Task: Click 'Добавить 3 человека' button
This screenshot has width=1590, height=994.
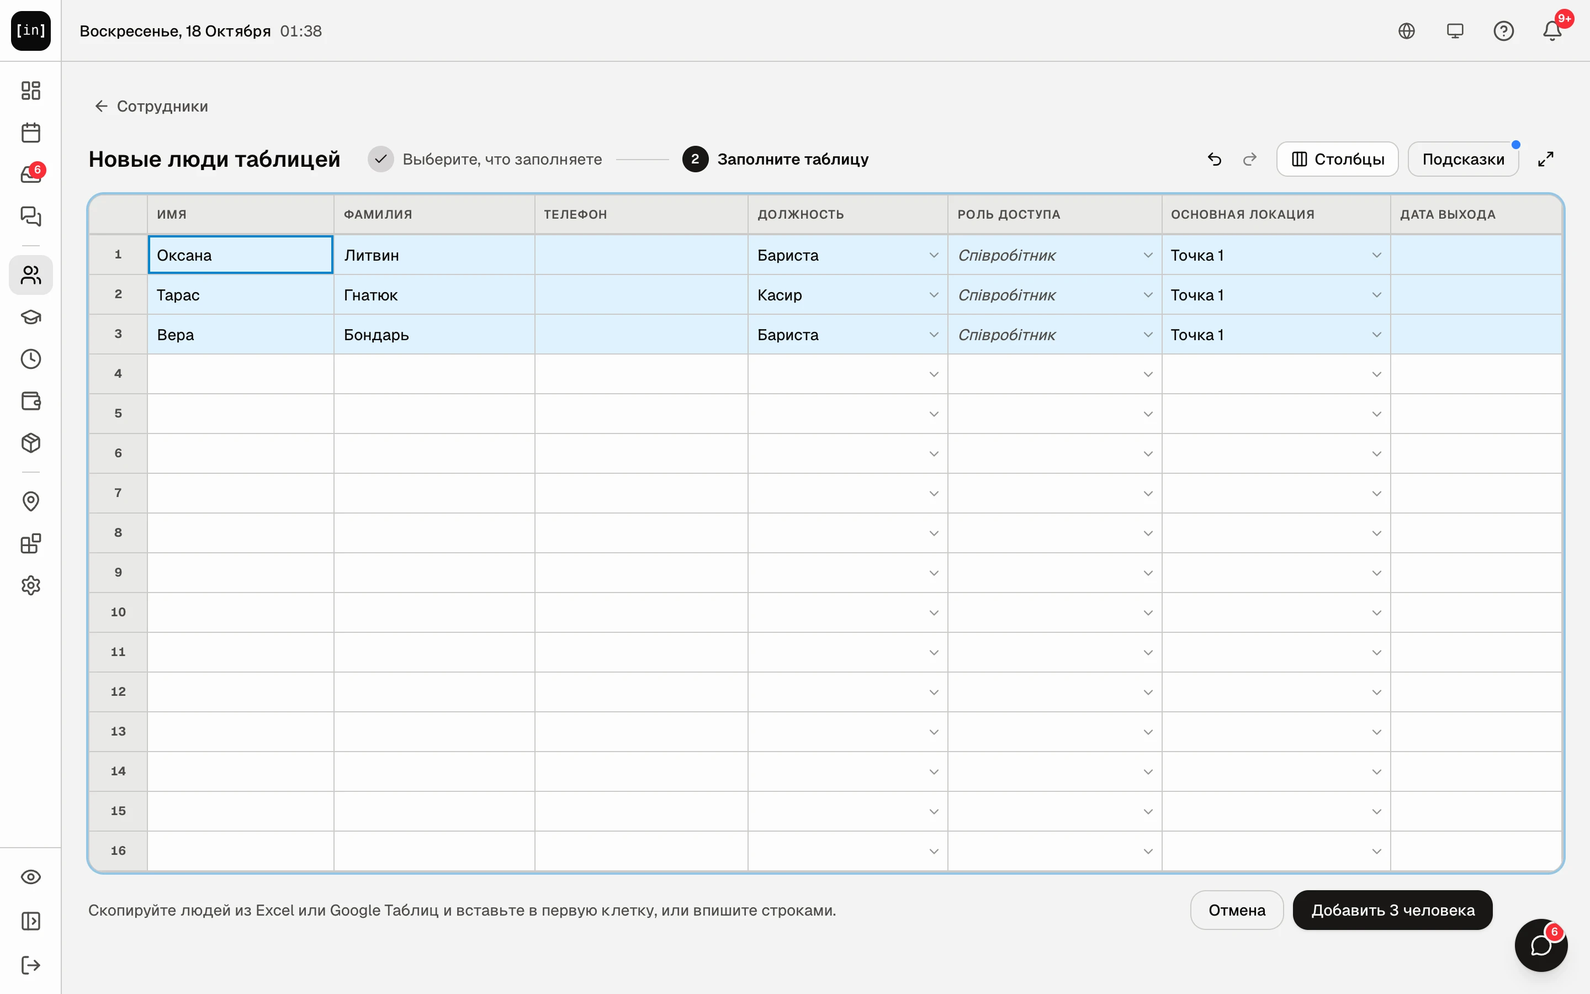Action: pos(1392,910)
